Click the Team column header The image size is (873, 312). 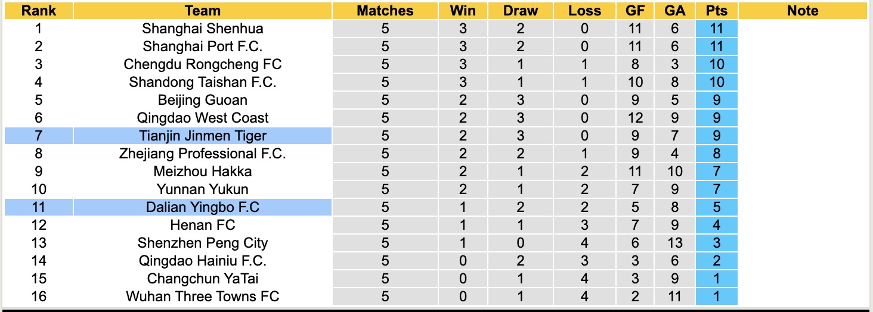coord(202,11)
